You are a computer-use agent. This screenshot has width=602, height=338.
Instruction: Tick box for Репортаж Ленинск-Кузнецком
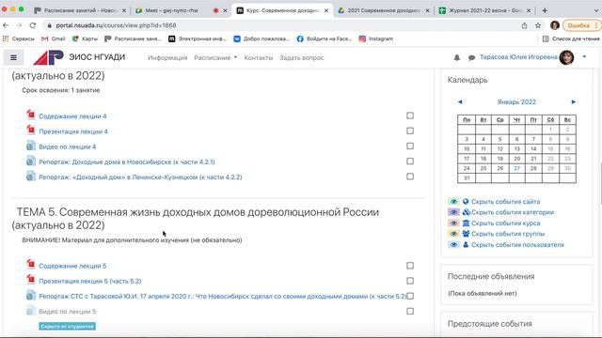click(x=410, y=177)
